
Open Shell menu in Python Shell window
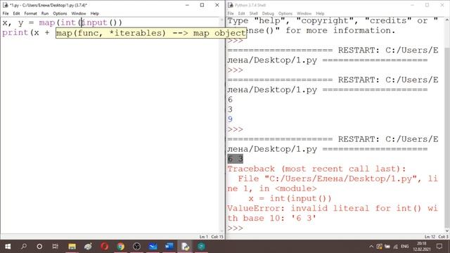click(x=253, y=13)
